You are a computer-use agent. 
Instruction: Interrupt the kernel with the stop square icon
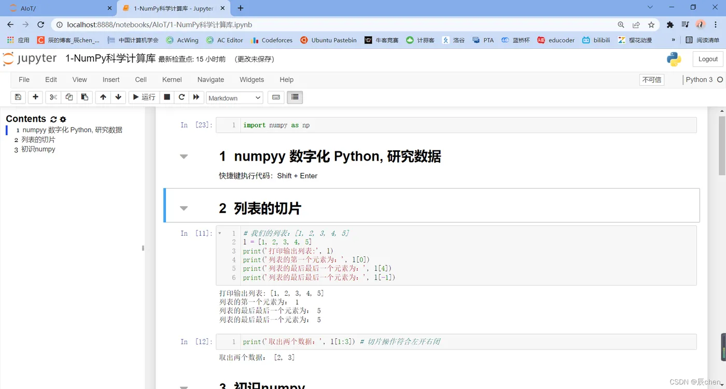pos(167,97)
